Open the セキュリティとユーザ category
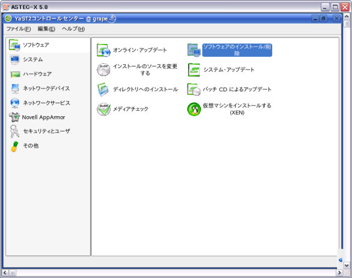This screenshot has height=278, width=352. click(46, 131)
